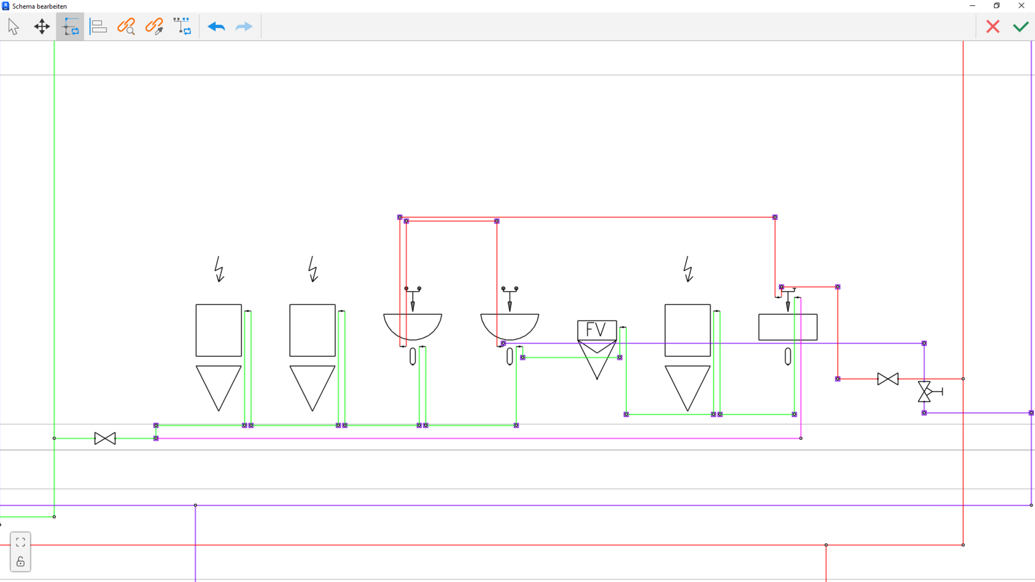Select the FV component symbol

click(x=597, y=331)
